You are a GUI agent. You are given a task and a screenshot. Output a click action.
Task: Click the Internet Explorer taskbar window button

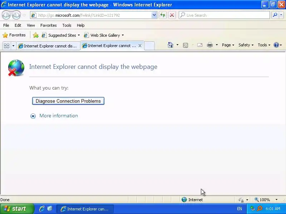click(85, 209)
